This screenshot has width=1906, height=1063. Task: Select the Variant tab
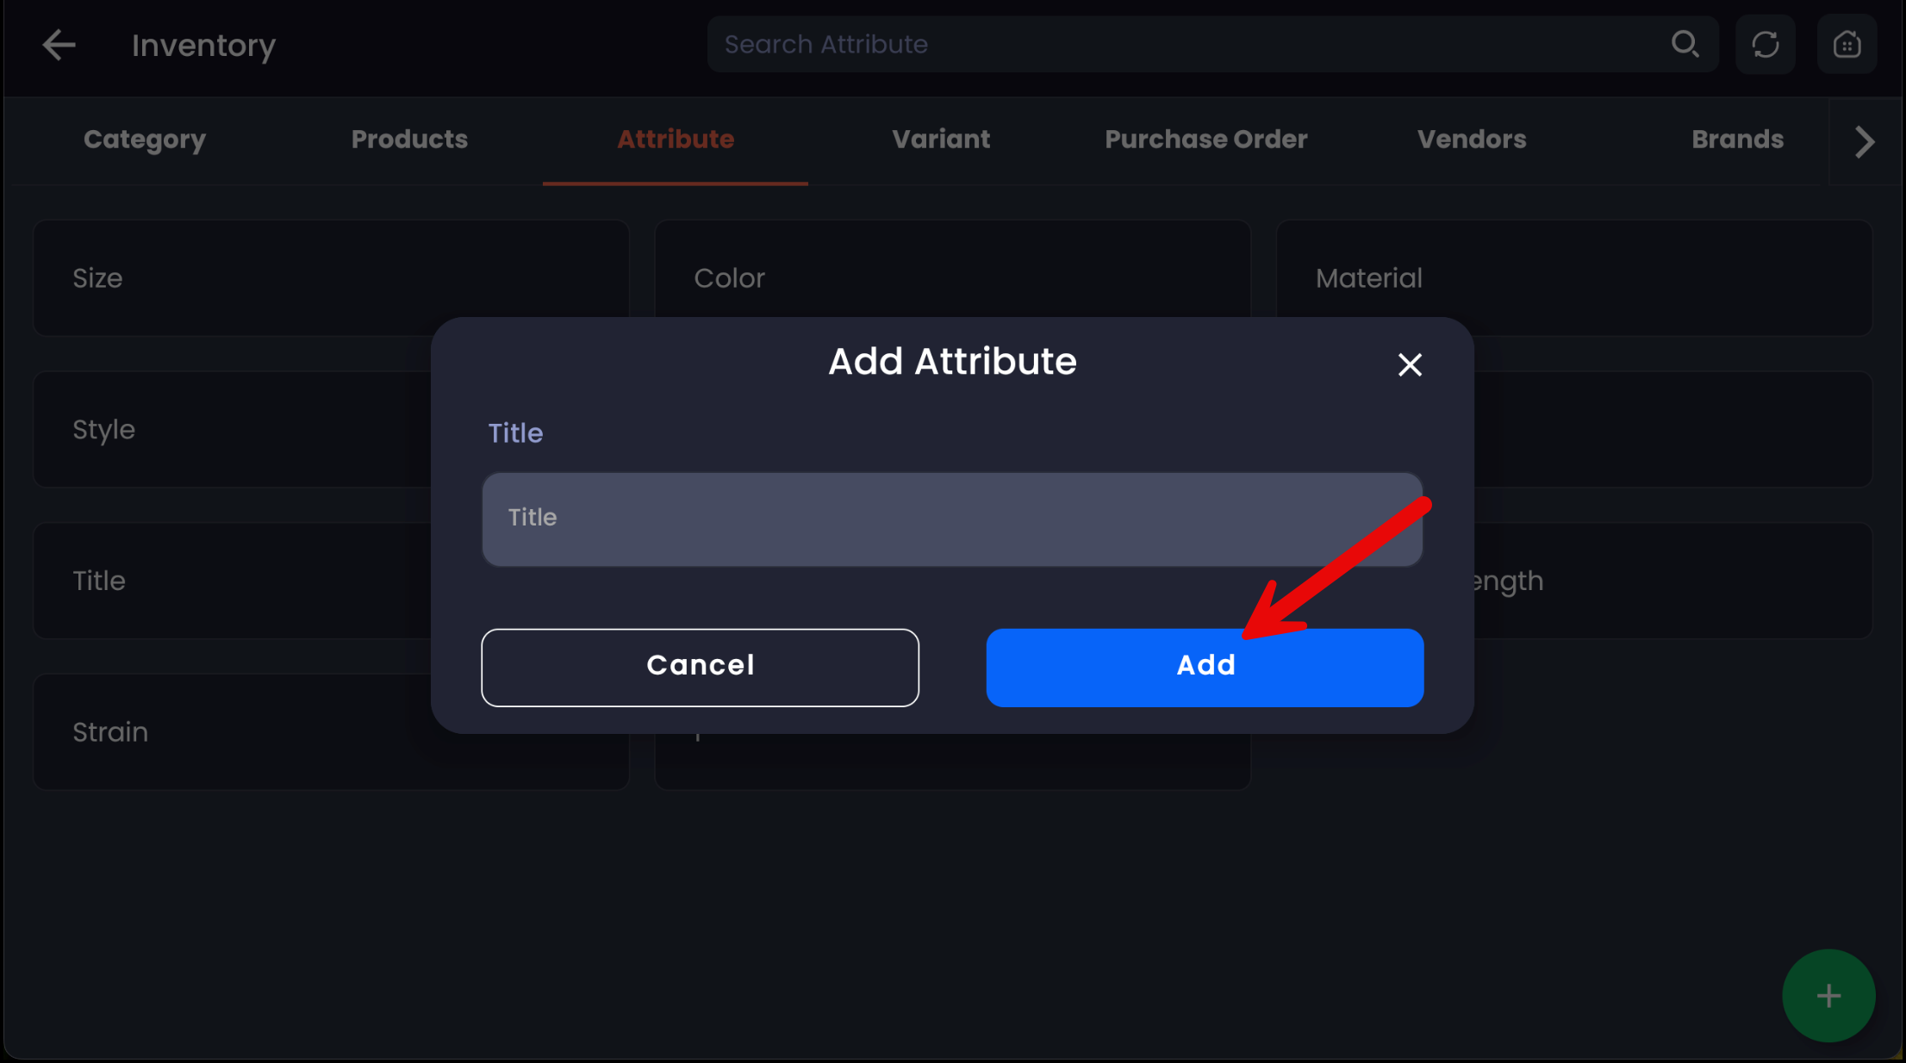tap(941, 140)
